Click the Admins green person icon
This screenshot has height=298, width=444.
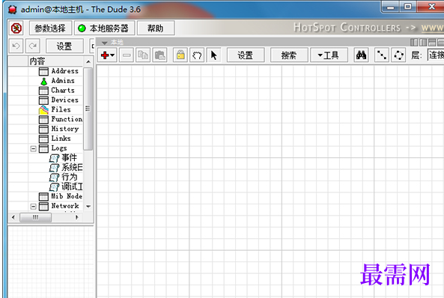click(44, 82)
